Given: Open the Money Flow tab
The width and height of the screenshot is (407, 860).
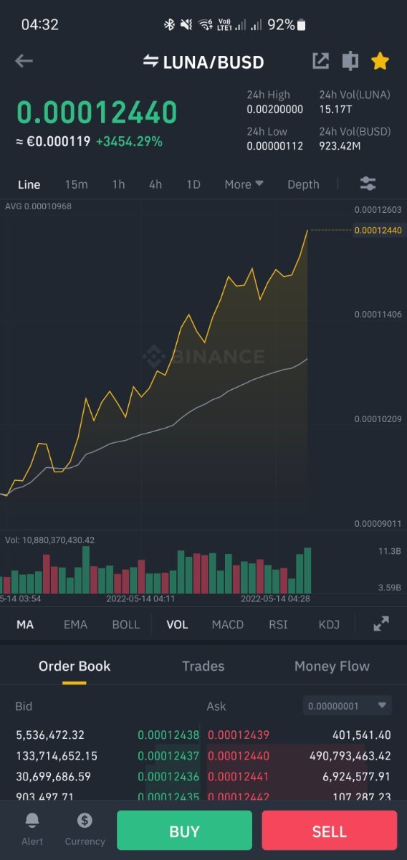Looking at the screenshot, I should pyautogui.click(x=332, y=666).
